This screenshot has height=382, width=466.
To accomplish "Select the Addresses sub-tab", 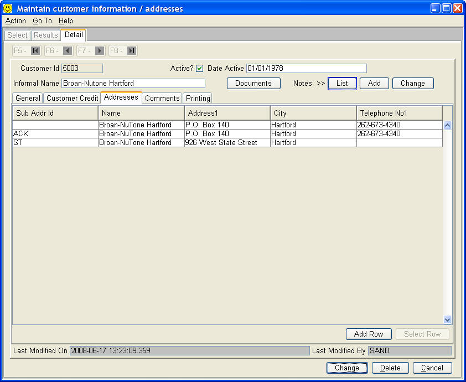I will click(x=121, y=97).
